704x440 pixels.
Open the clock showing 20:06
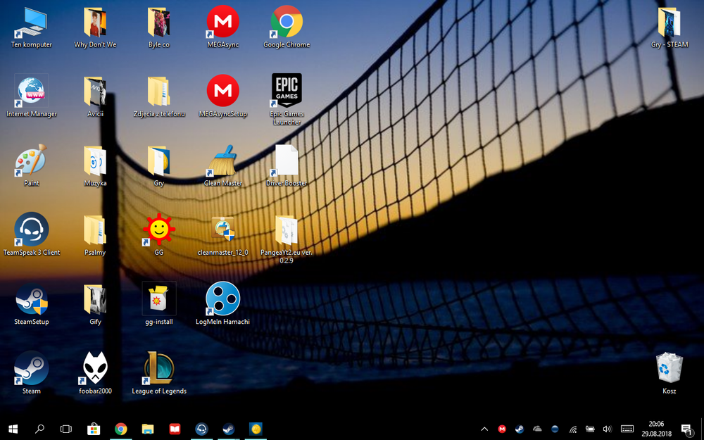click(x=656, y=429)
